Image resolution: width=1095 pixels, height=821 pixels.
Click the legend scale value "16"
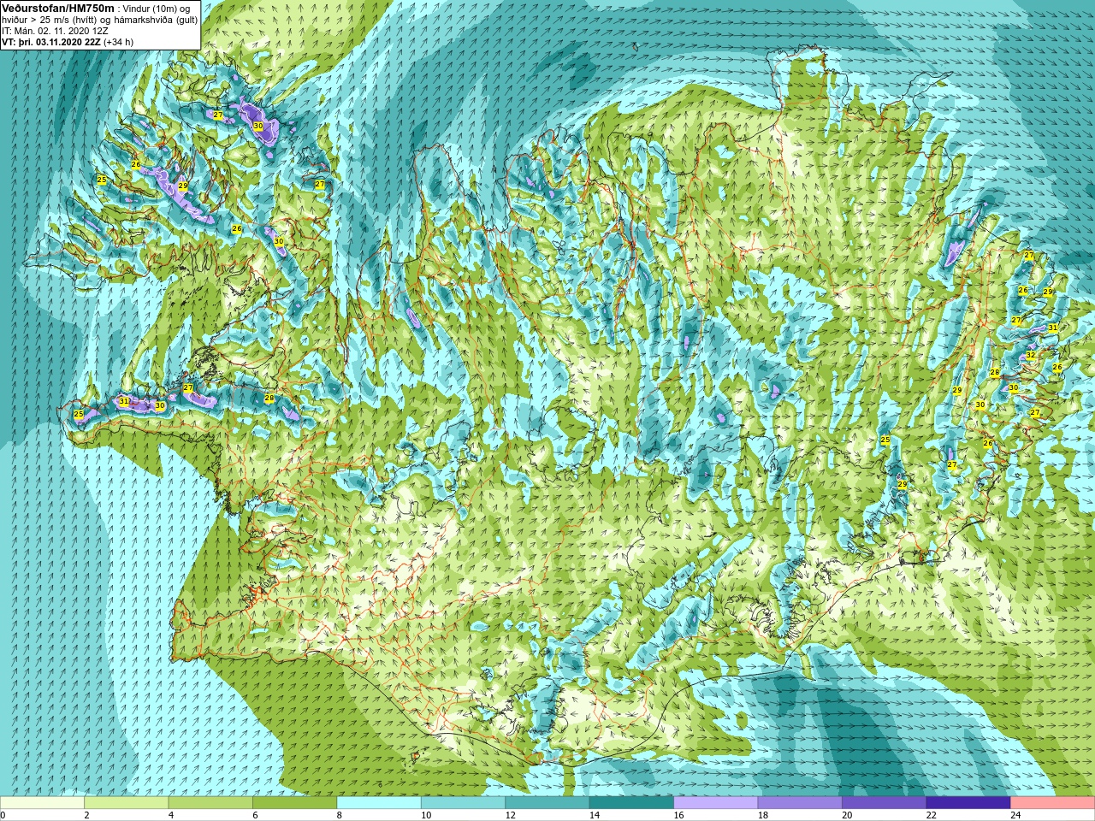678,816
